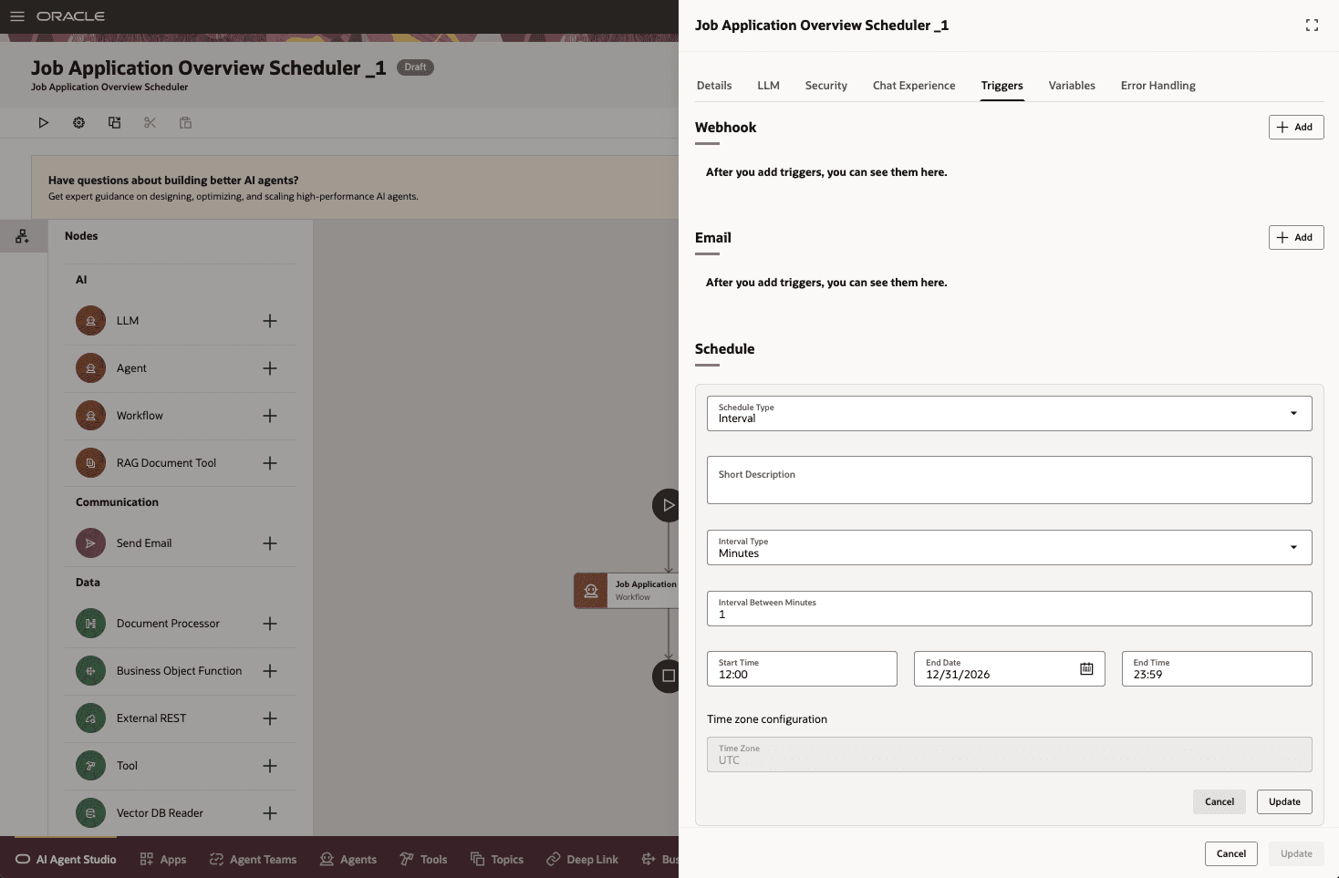Screen dimensions: 1339x878
Task: Click the Send Email node icon
Action: [90, 542]
